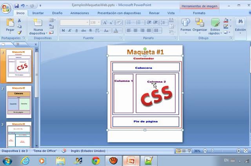Image resolution: width=251 pixels, height=166 pixels.
Task: Zoom in with the plus button
Action: coord(238,151)
